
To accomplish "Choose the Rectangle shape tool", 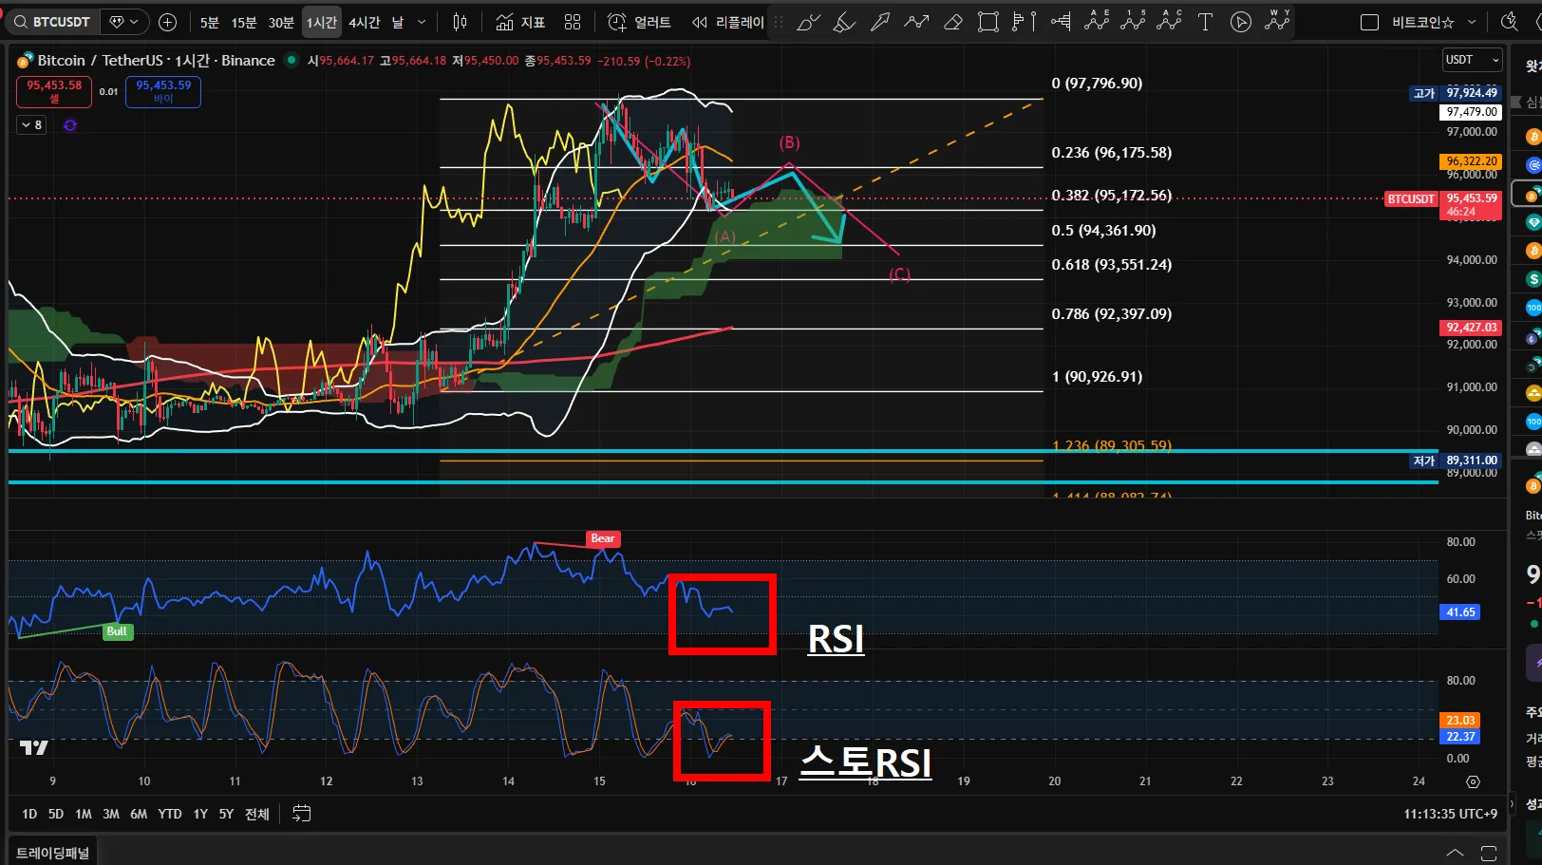I will (988, 22).
